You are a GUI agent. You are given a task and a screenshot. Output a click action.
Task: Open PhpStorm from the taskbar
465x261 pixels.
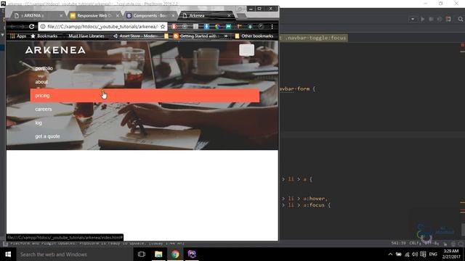pyautogui.click(x=192, y=254)
